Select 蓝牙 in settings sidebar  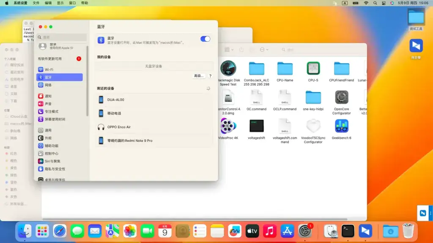pos(60,77)
